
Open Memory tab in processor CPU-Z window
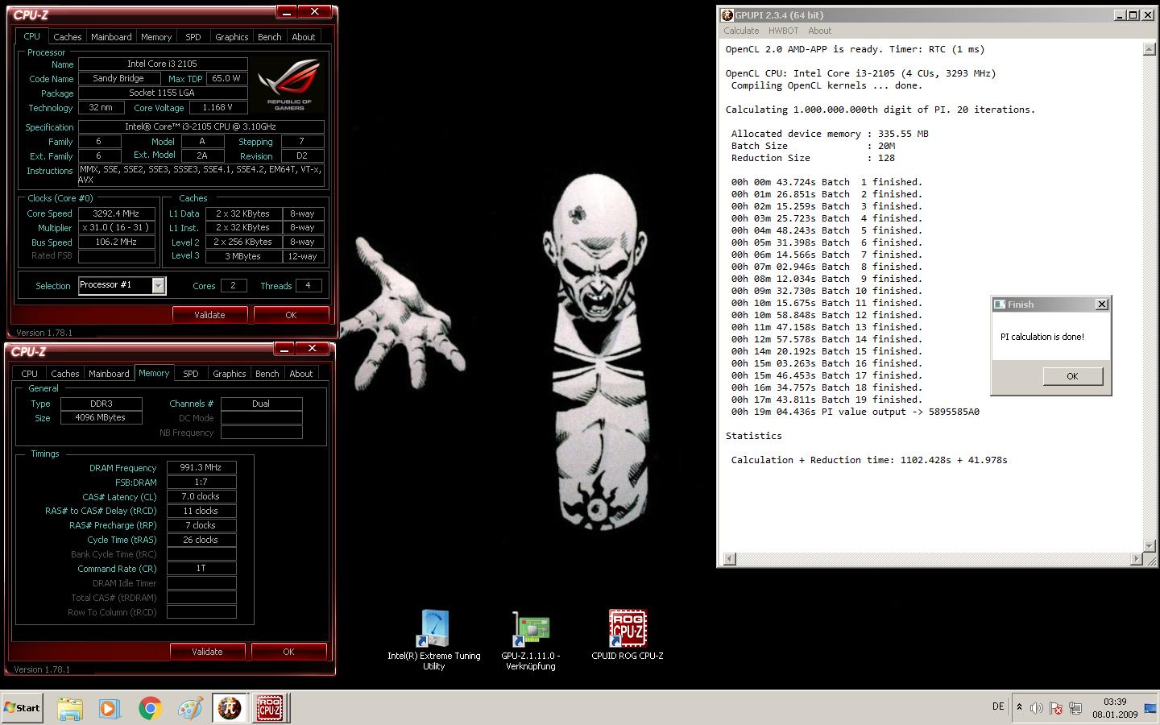click(x=156, y=37)
